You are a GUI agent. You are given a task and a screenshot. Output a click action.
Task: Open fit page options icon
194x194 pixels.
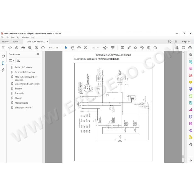[105, 48]
